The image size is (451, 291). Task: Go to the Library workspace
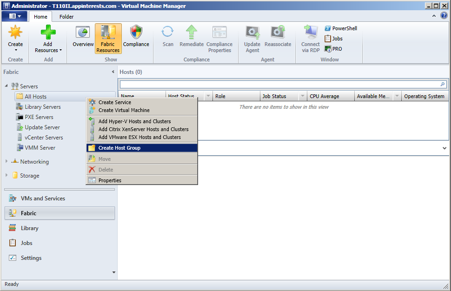point(30,228)
